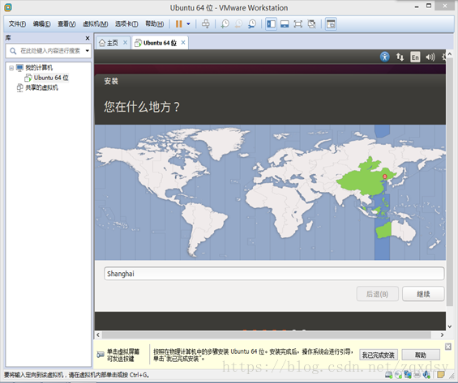Open the Ubuntu network indicator
This screenshot has height=383, width=458.
click(x=400, y=57)
